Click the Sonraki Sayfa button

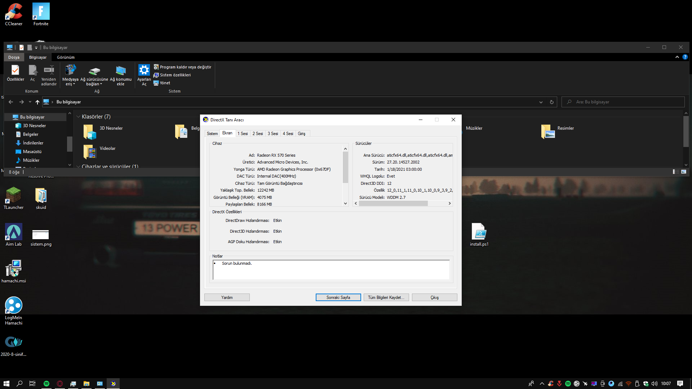coord(338,298)
